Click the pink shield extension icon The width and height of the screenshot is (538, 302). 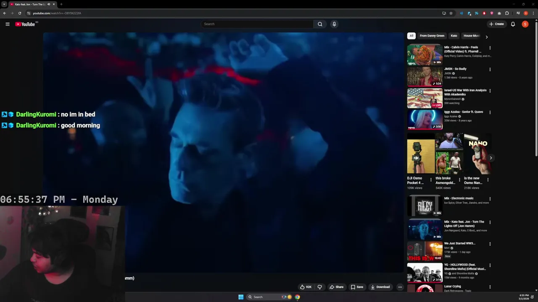(492, 13)
